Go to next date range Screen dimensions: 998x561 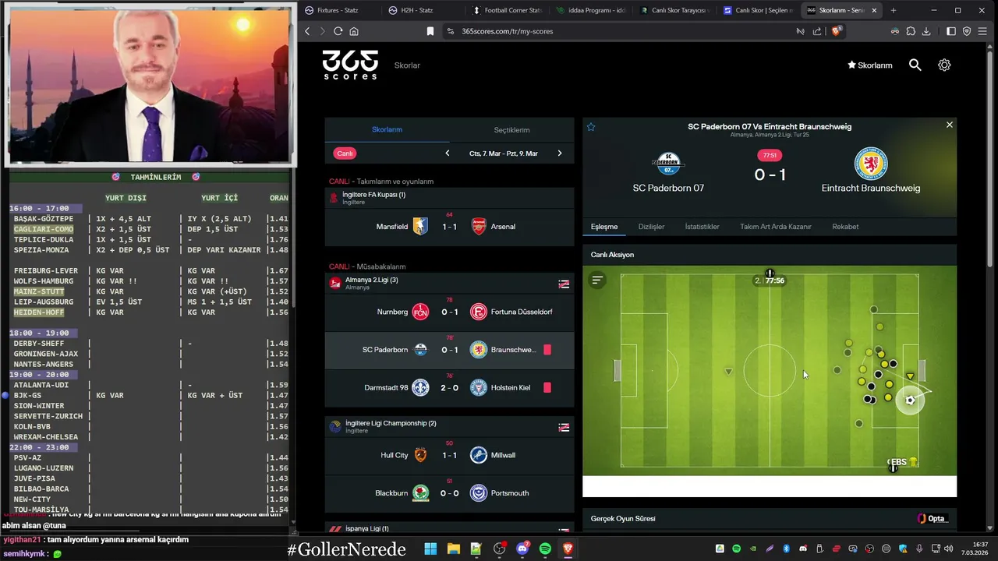tap(559, 153)
